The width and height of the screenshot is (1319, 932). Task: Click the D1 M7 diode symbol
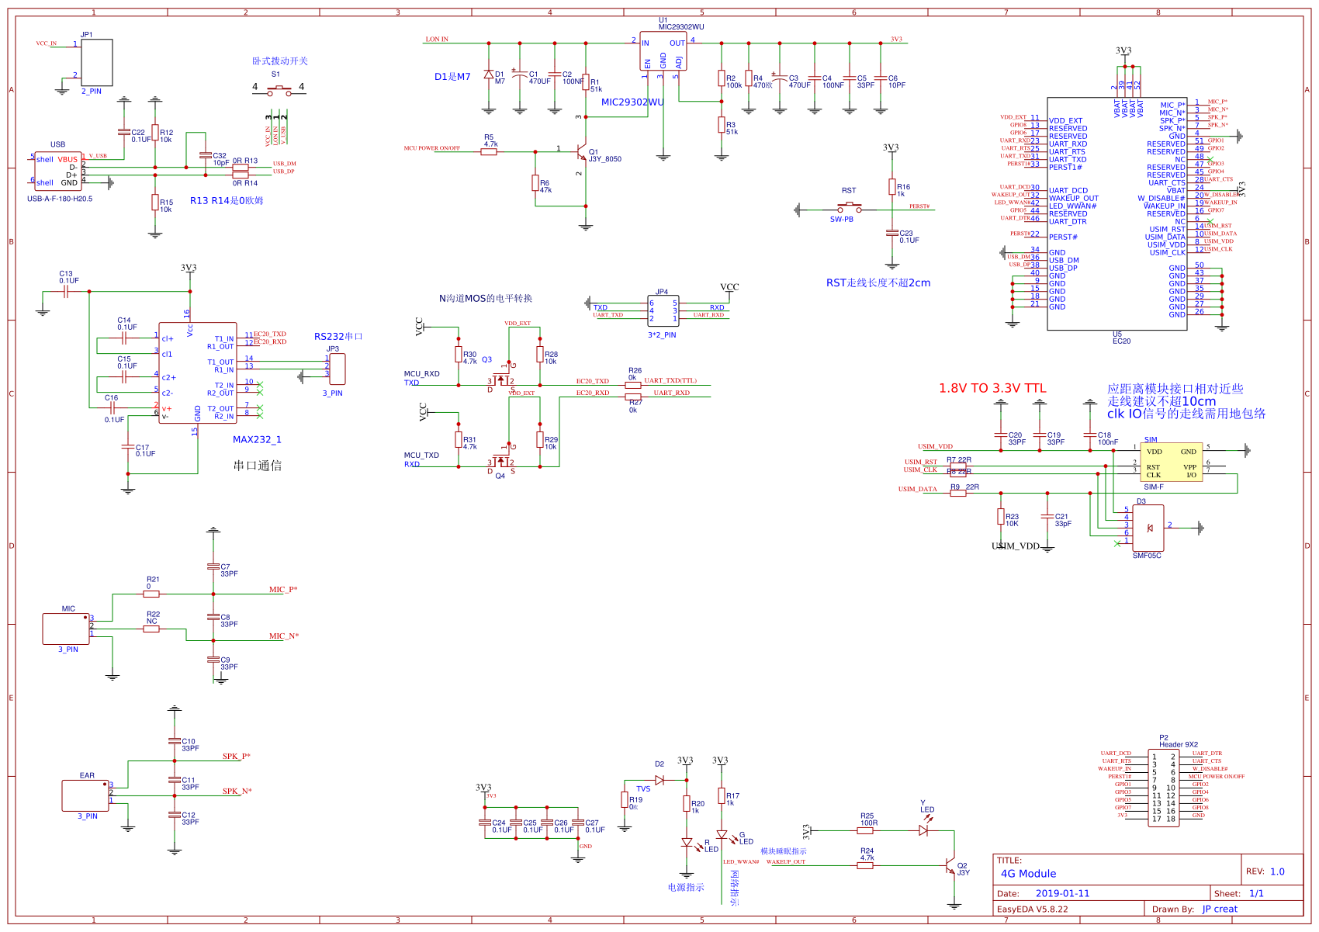[x=488, y=74]
